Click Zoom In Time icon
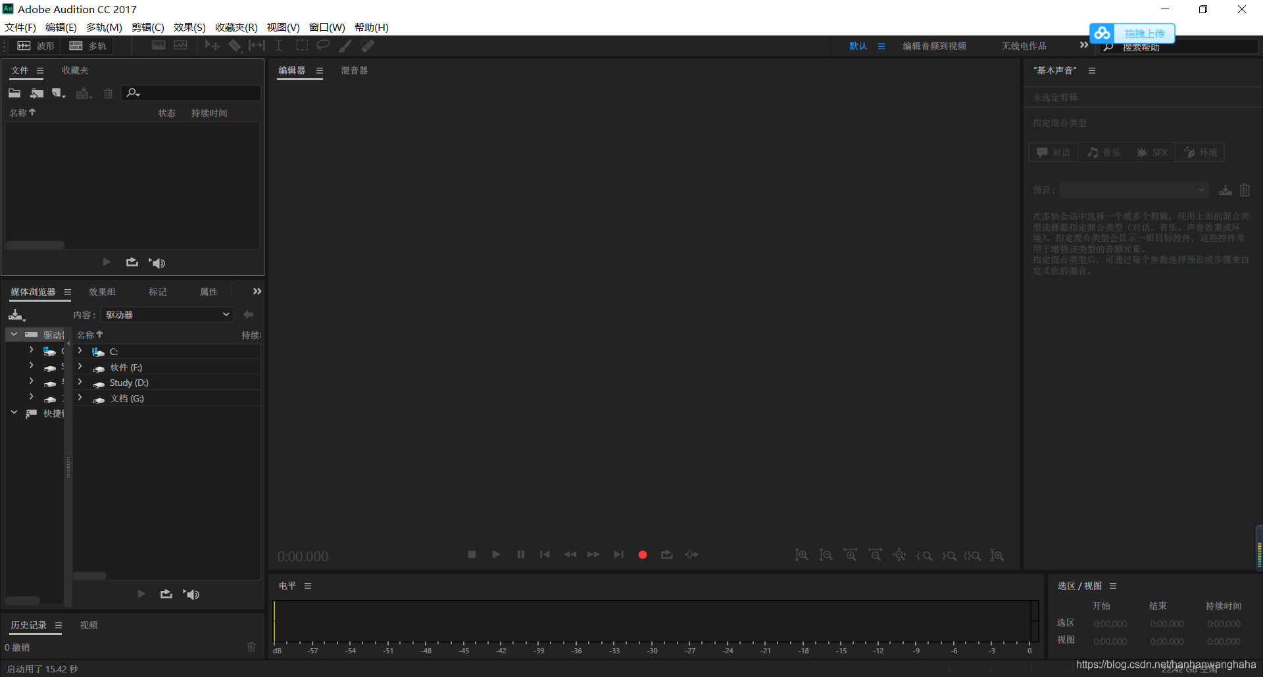Viewport: 1263px width, 677px height. 851,555
